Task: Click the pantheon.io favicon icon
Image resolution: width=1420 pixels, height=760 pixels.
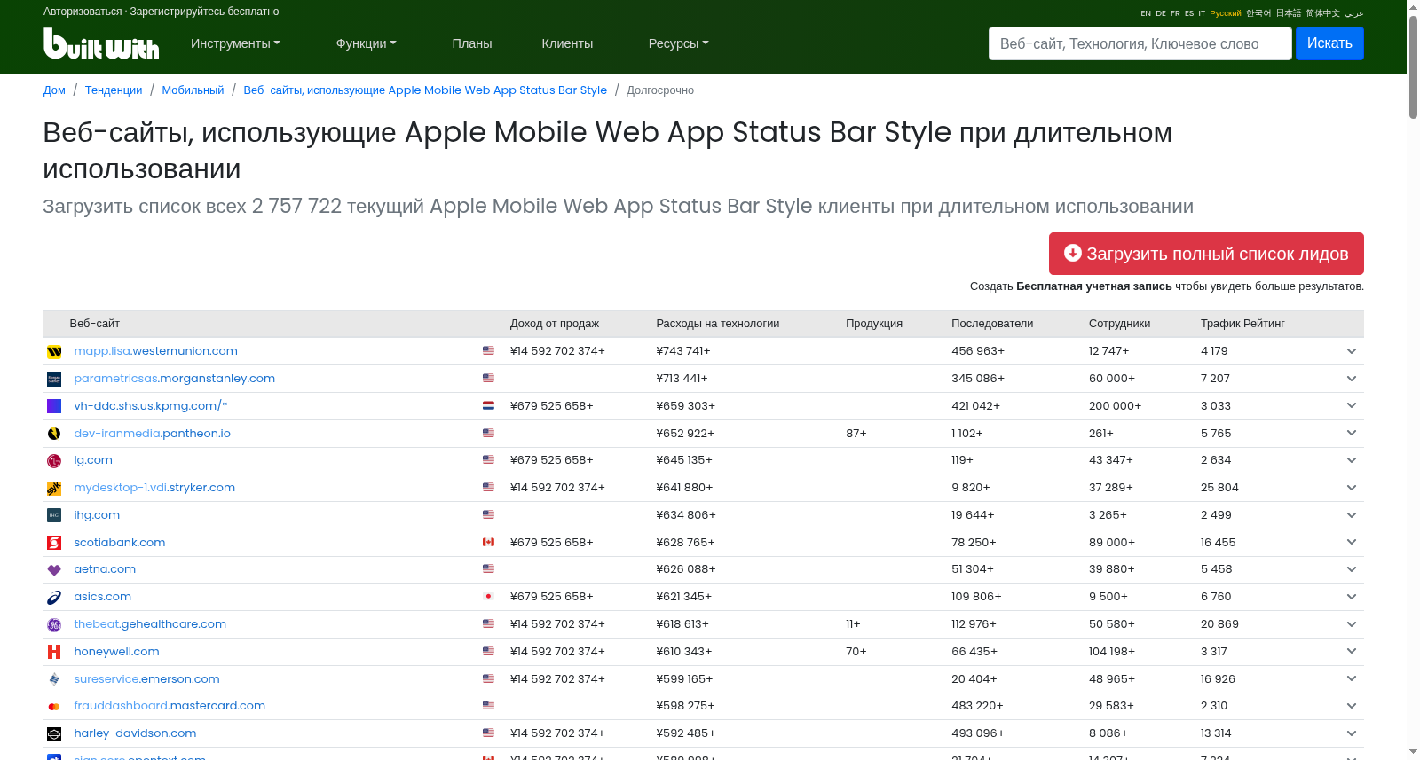Action: pos(54,434)
